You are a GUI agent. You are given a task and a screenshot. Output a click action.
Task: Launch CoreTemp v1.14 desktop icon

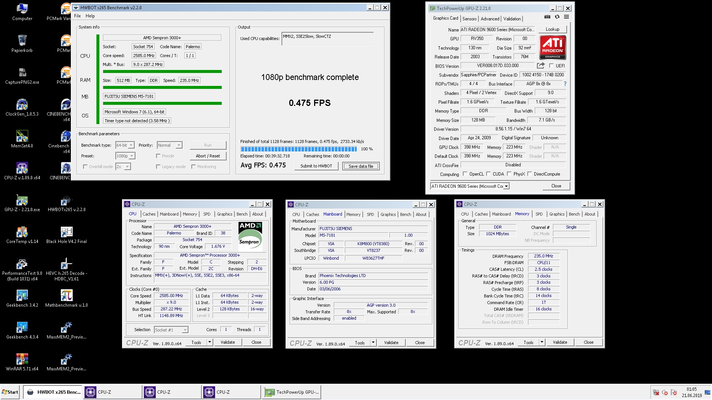pyautogui.click(x=22, y=235)
